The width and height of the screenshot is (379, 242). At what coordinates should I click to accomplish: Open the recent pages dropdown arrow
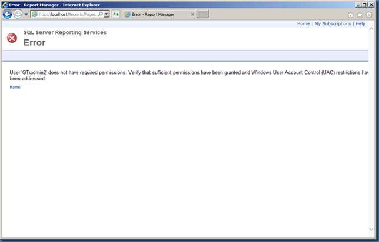click(x=26, y=14)
